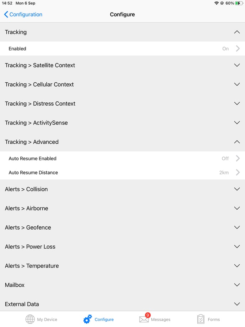Open Messages via the envelope icon
Viewport: 245px width, 327px height.
(x=144, y=320)
